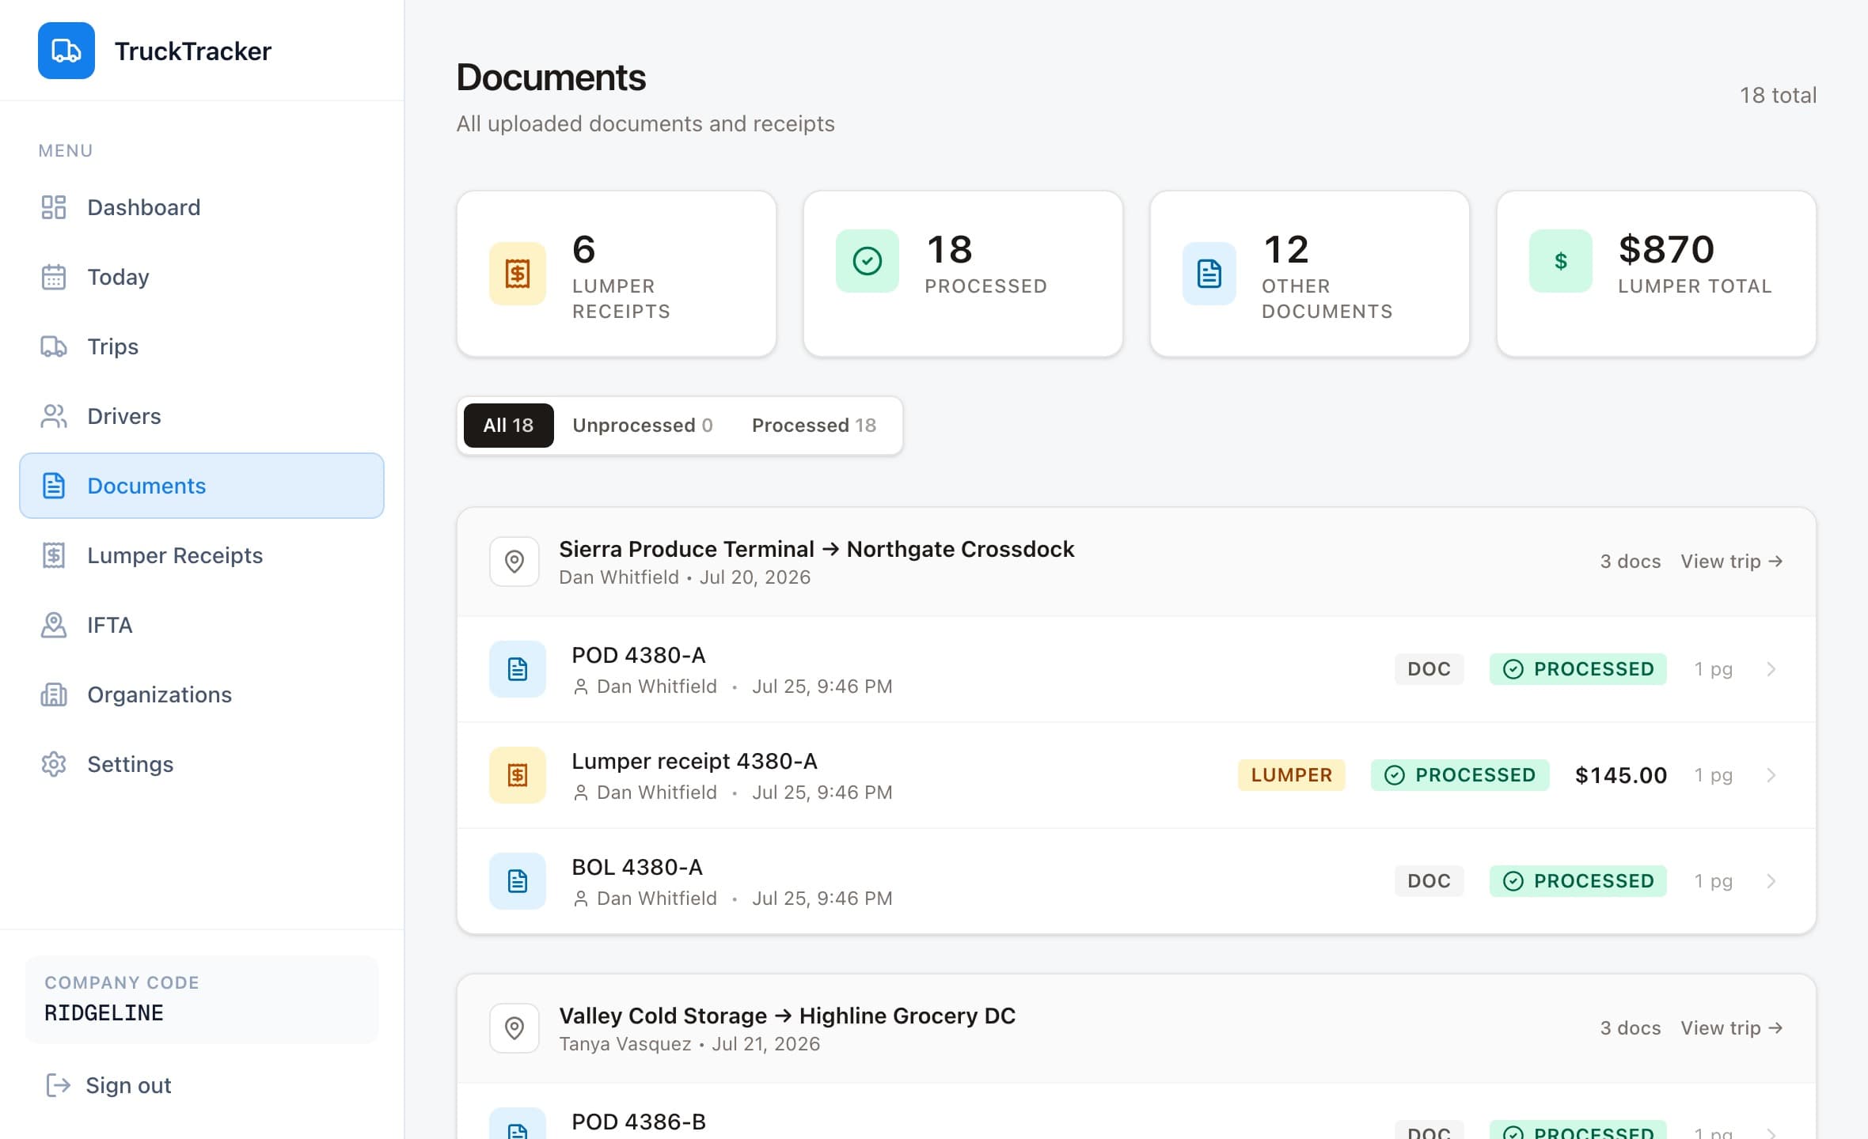Image resolution: width=1868 pixels, height=1139 pixels.
Task: Click the Documents file icon in sidebar
Action: (x=53, y=486)
